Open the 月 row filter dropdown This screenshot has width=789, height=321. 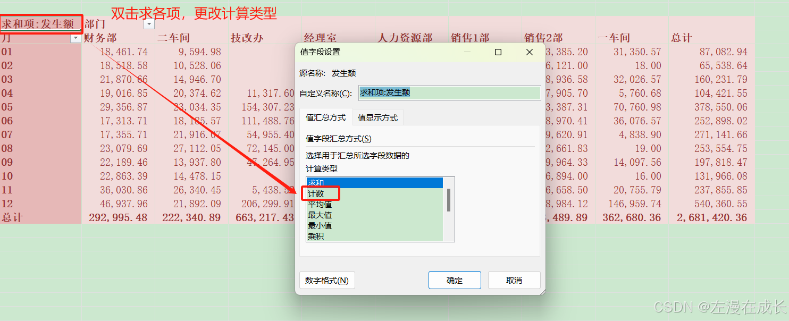[75, 38]
